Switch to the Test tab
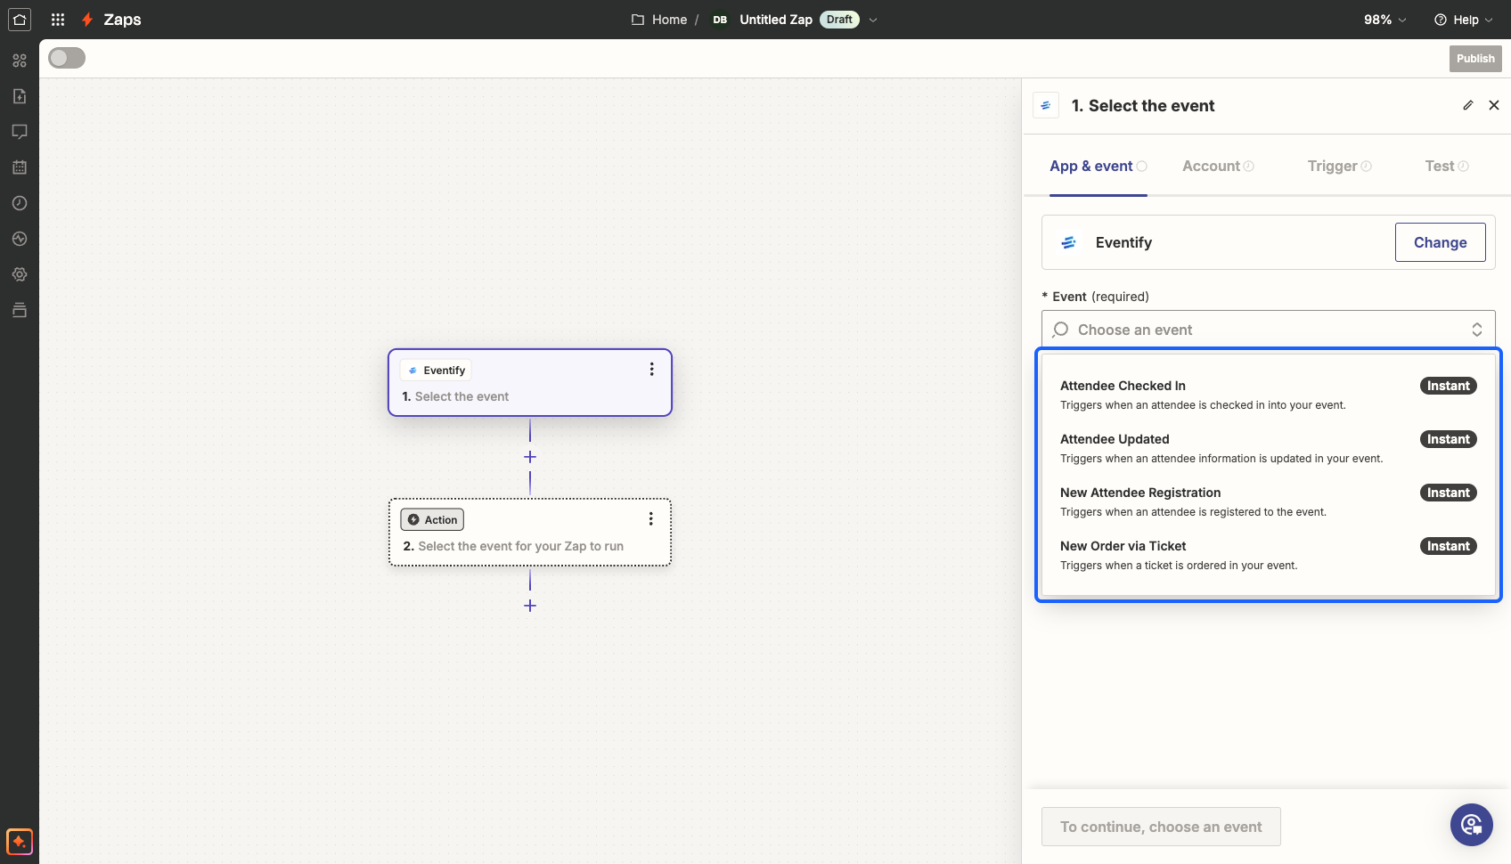1511x864 pixels. pos(1447,167)
